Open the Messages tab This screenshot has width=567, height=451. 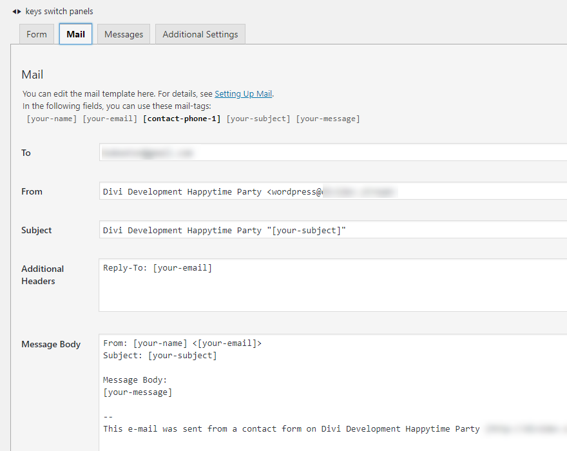[124, 34]
